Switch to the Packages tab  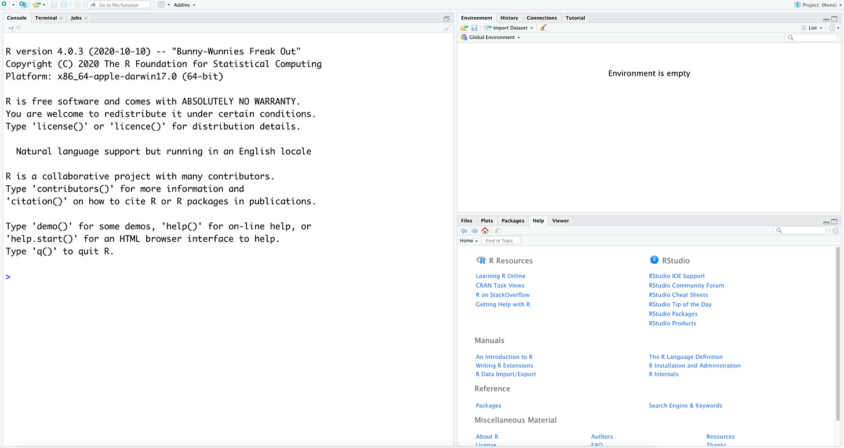tap(513, 221)
